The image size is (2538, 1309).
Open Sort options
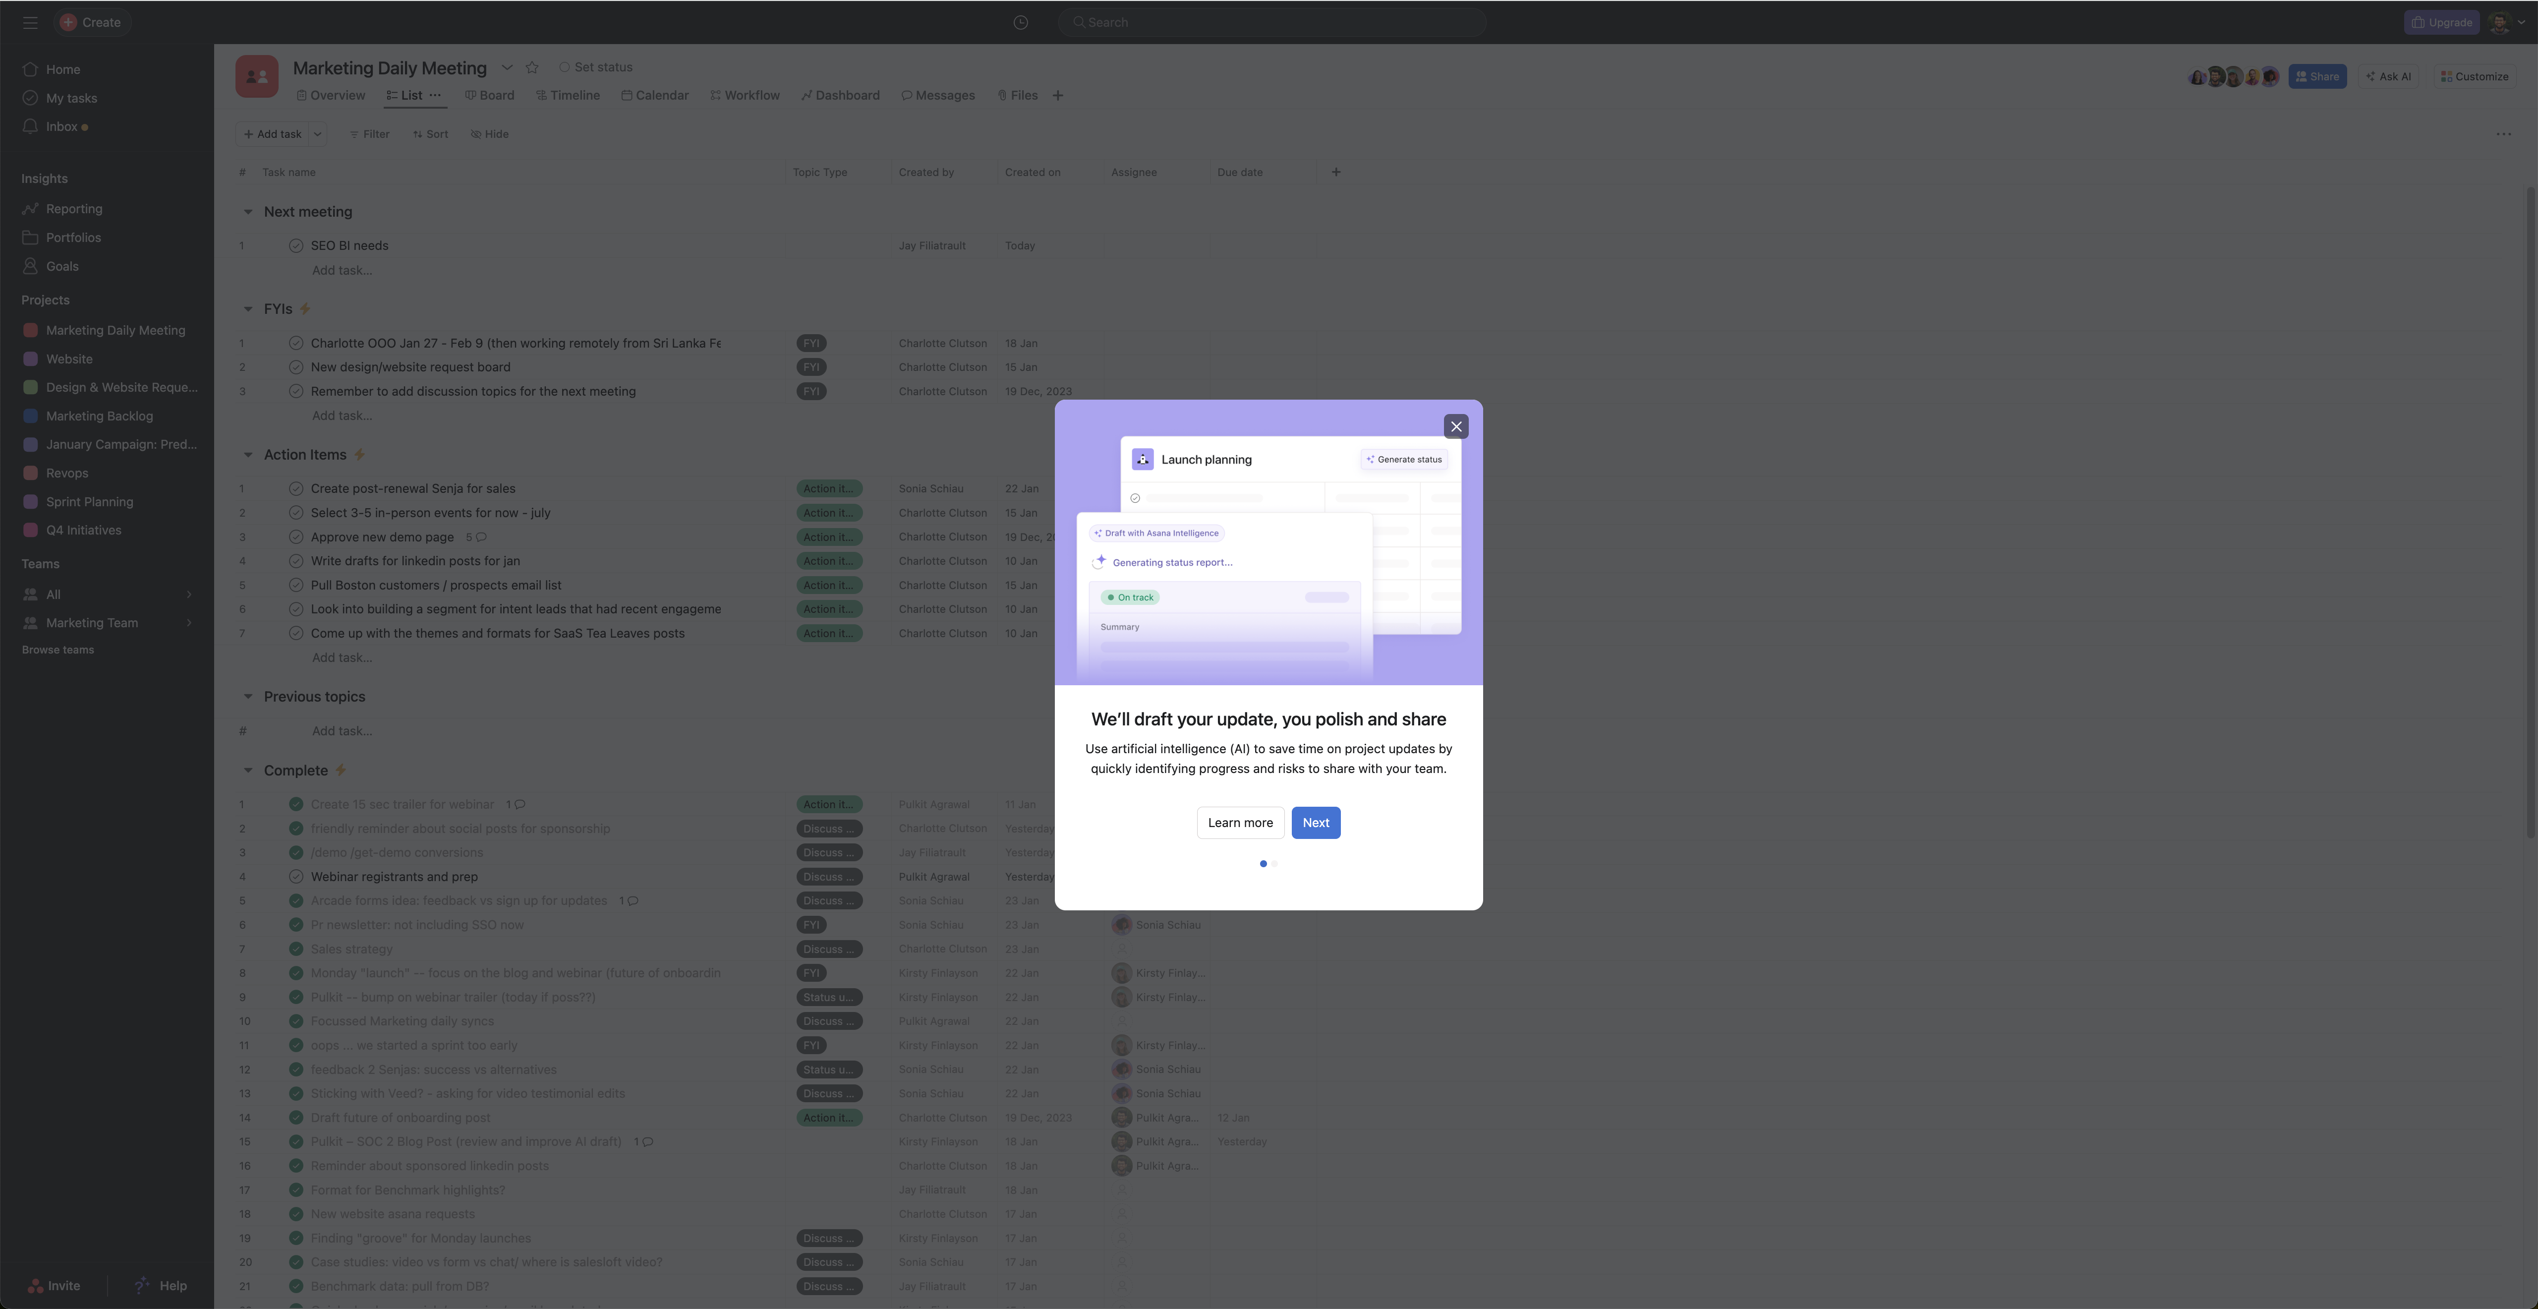[431, 134]
